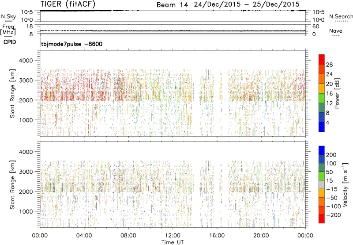The image size is (353, 245).
Task: Click the 'Time UT' axis label
Action: tap(173, 242)
